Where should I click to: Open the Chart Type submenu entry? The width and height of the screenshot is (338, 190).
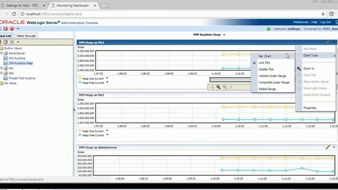pyautogui.click(x=316, y=55)
